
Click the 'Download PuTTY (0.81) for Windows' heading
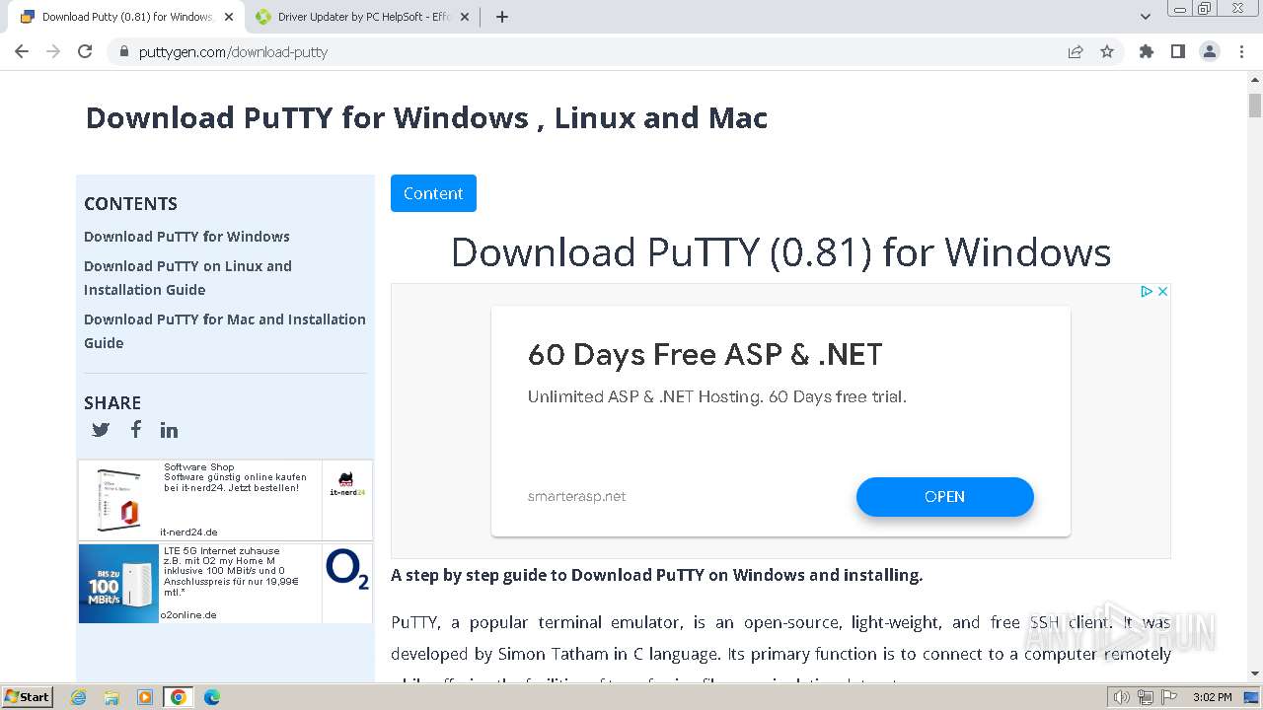tap(780, 252)
